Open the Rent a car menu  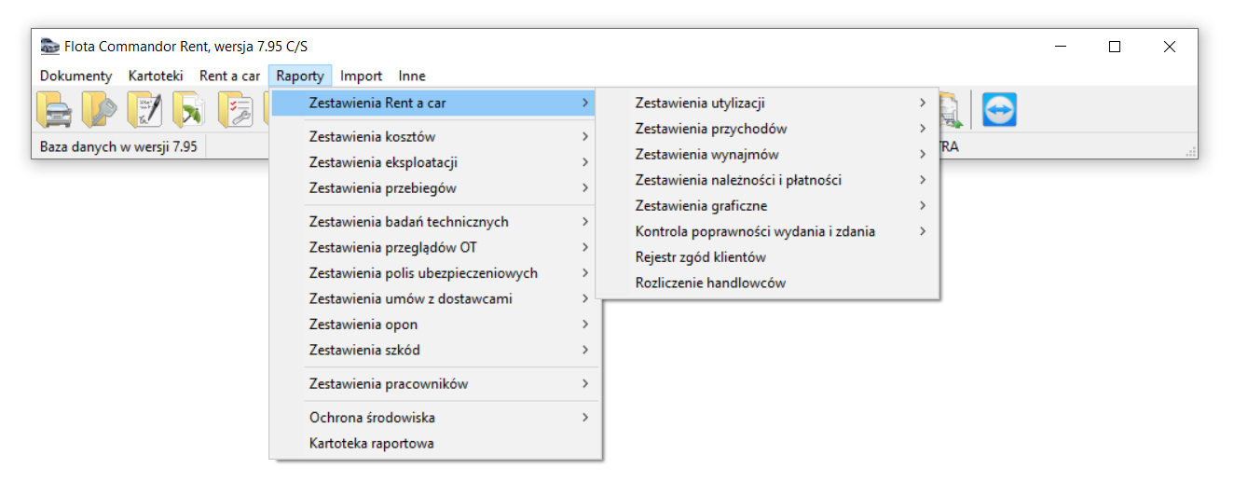point(229,76)
